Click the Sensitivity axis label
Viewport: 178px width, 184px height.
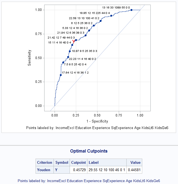pos(29,58)
